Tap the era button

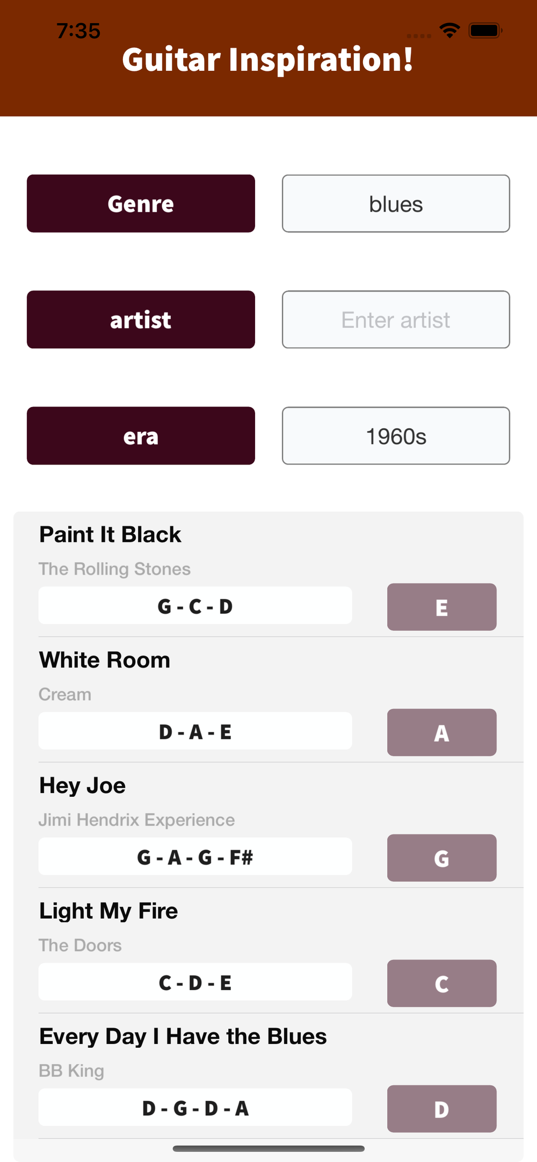pyautogui.click(x=141, y=435)
